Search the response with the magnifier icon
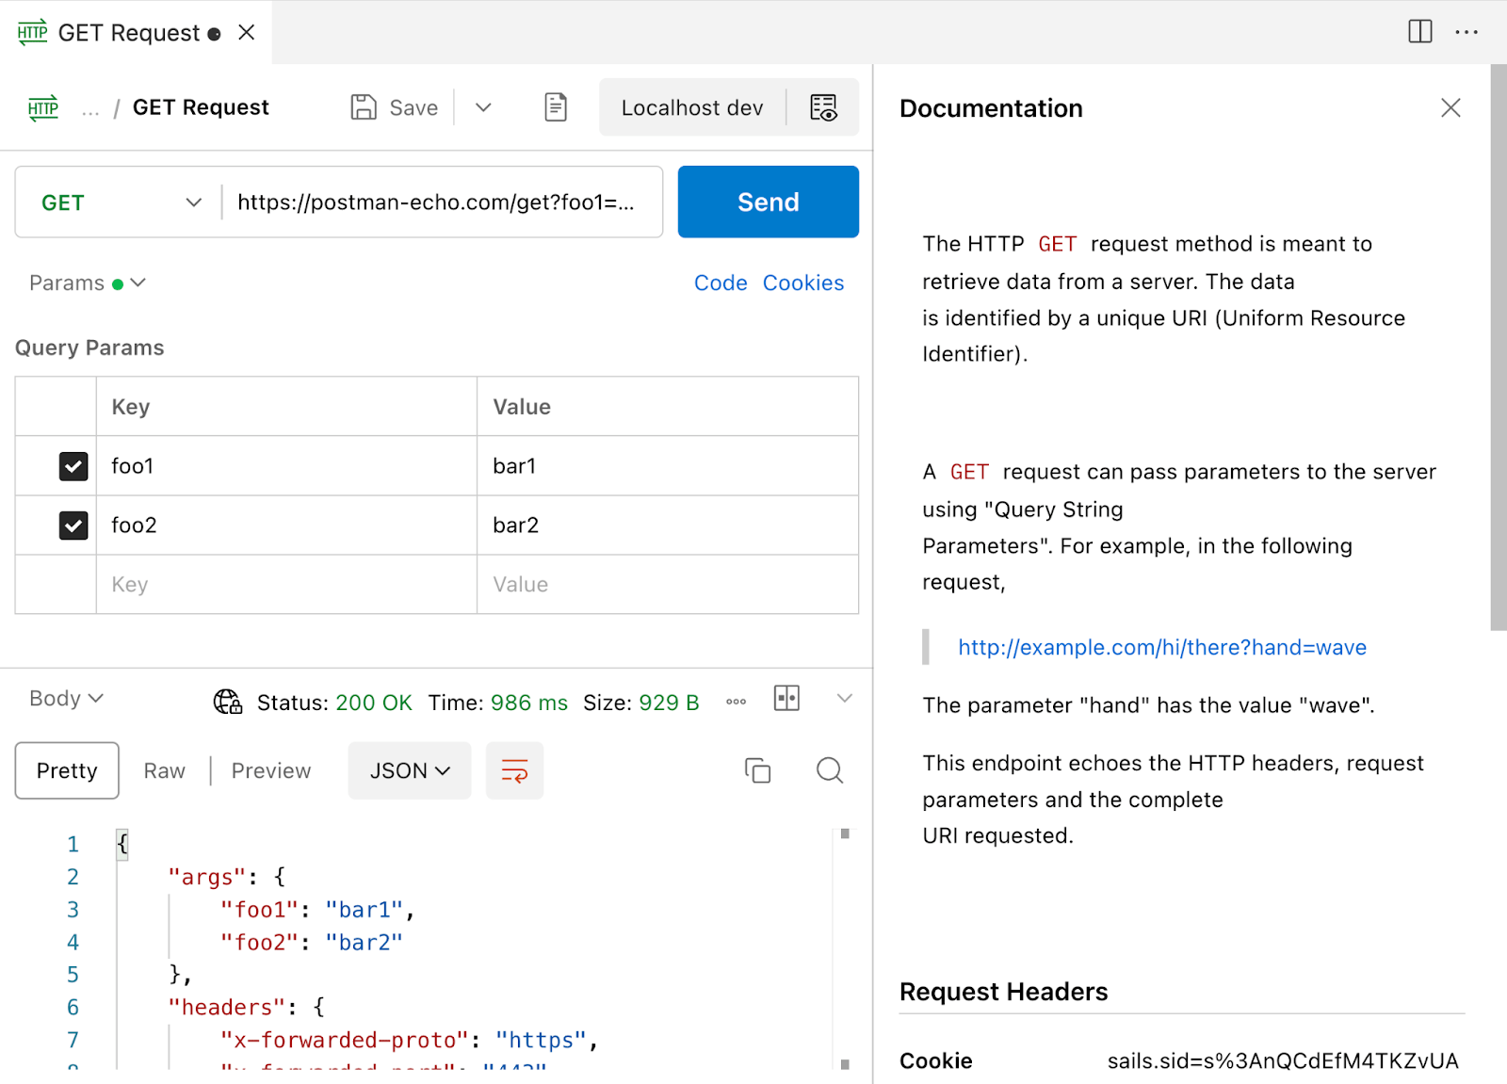 click(x=830, y=770)
